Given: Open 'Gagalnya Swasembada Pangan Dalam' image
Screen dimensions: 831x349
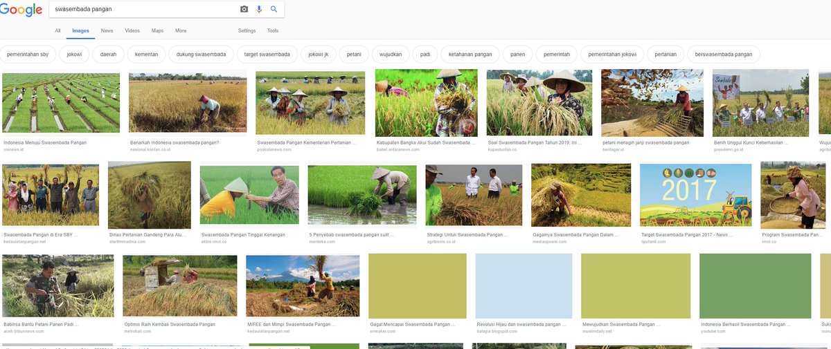Looking at the screenshot, I should 581,194.
